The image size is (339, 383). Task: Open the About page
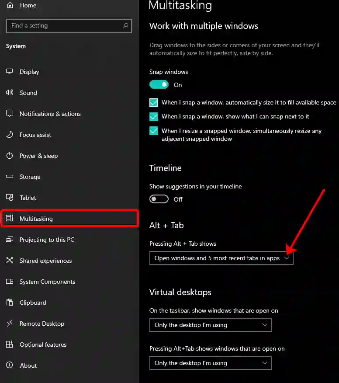point(28,366)
